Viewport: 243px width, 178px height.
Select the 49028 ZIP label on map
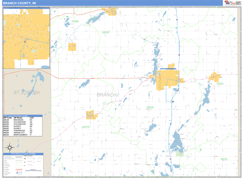pos(85,127)
